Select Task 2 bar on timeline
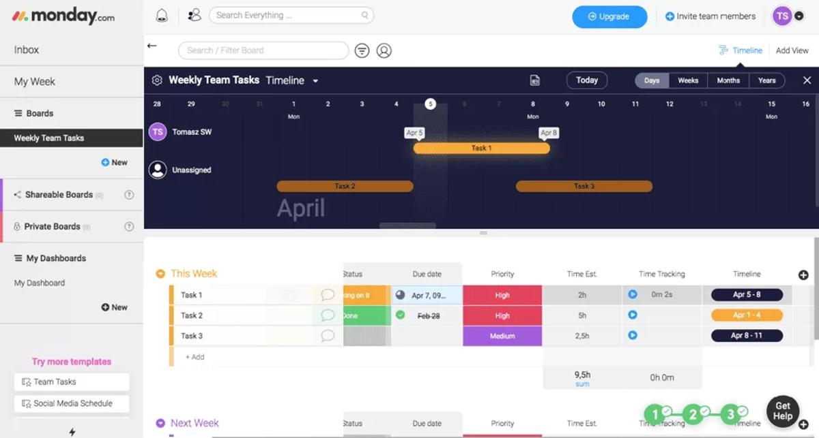 click(x=345, y=186)
